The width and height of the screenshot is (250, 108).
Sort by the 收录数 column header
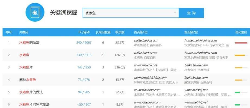coord(120,32)
